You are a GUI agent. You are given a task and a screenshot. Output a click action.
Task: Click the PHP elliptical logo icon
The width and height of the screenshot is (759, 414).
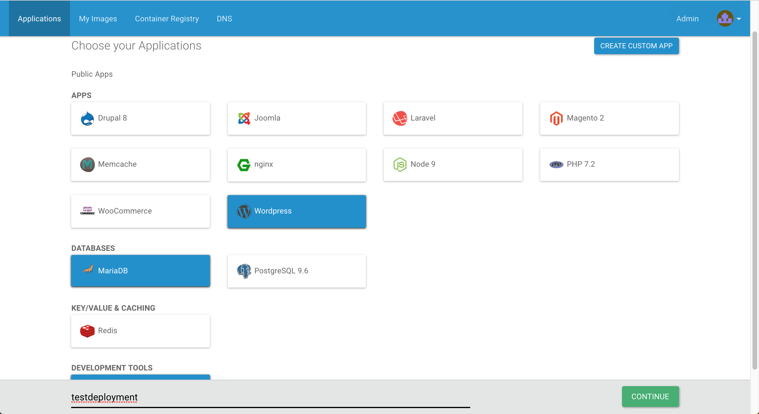pos(556,164)
